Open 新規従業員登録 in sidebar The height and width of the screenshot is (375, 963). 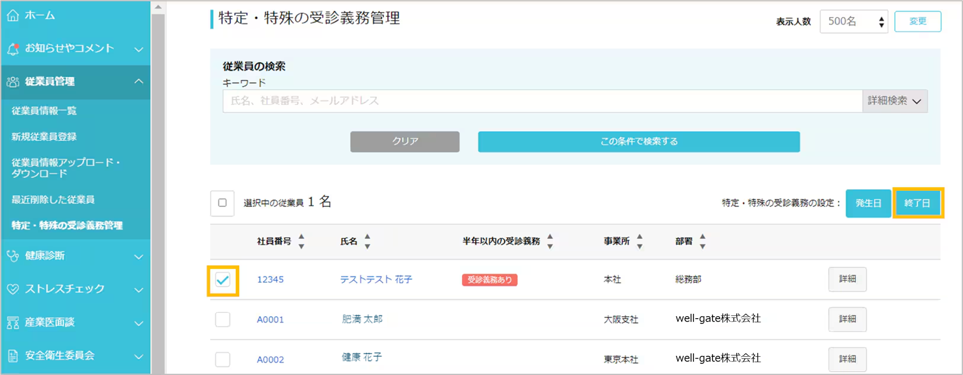click(x=44, y=137)
